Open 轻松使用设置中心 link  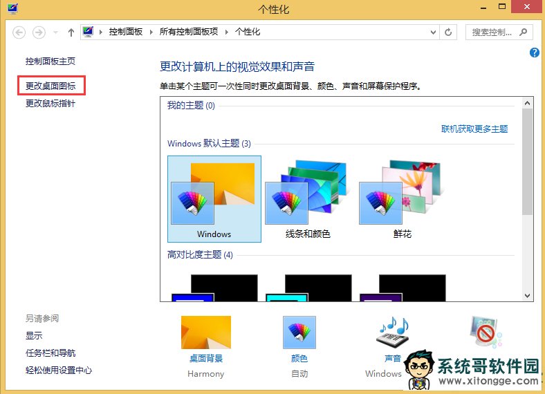[59, 370]
